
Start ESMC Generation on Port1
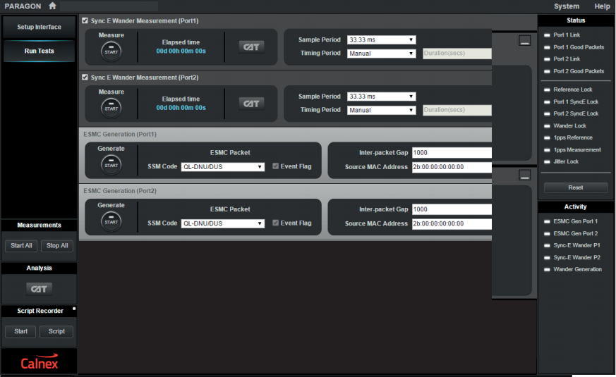point(111,163)
